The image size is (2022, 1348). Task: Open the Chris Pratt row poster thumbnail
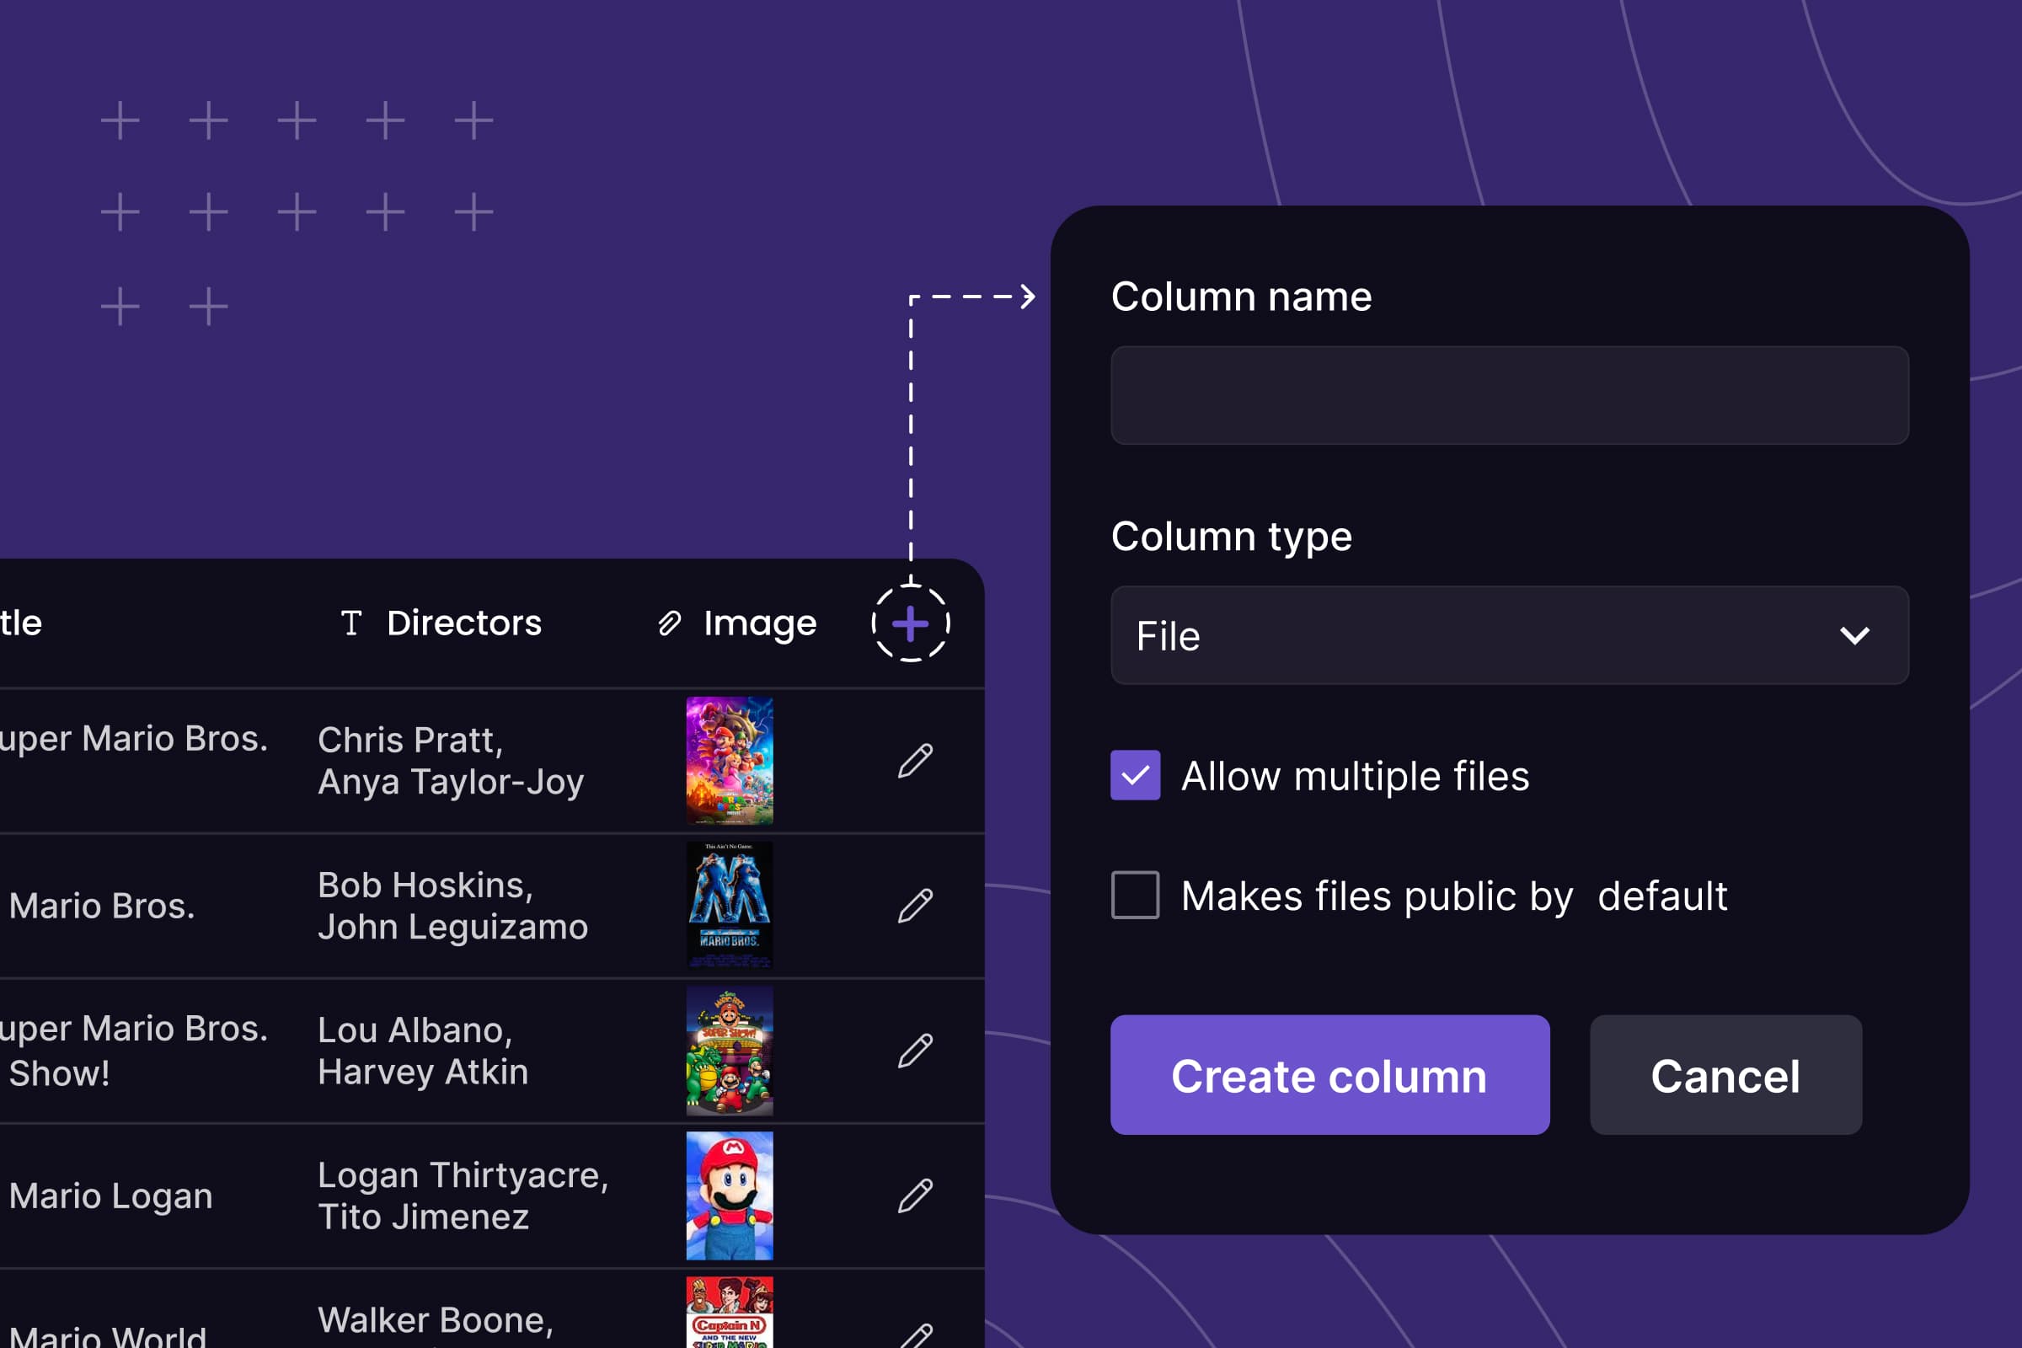[x=729, y=761]
